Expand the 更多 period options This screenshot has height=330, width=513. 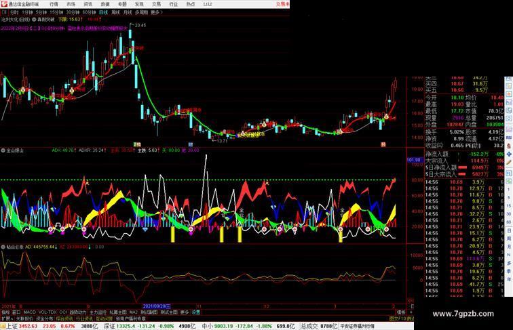157,12
